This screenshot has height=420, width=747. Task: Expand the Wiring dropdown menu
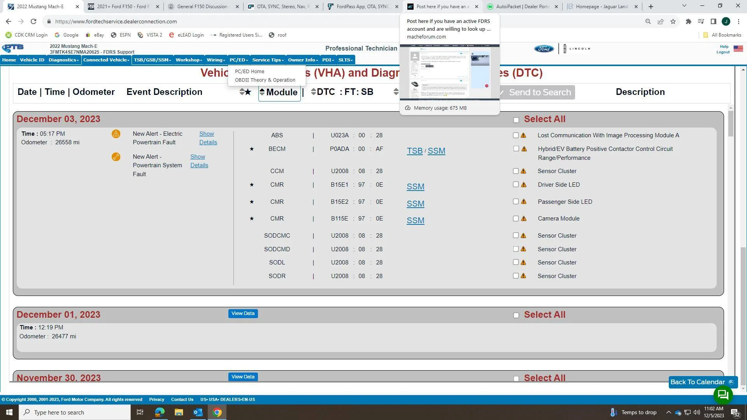click(216, 60)
